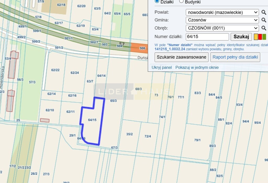Click parcel label 65/3 on map

113,101
